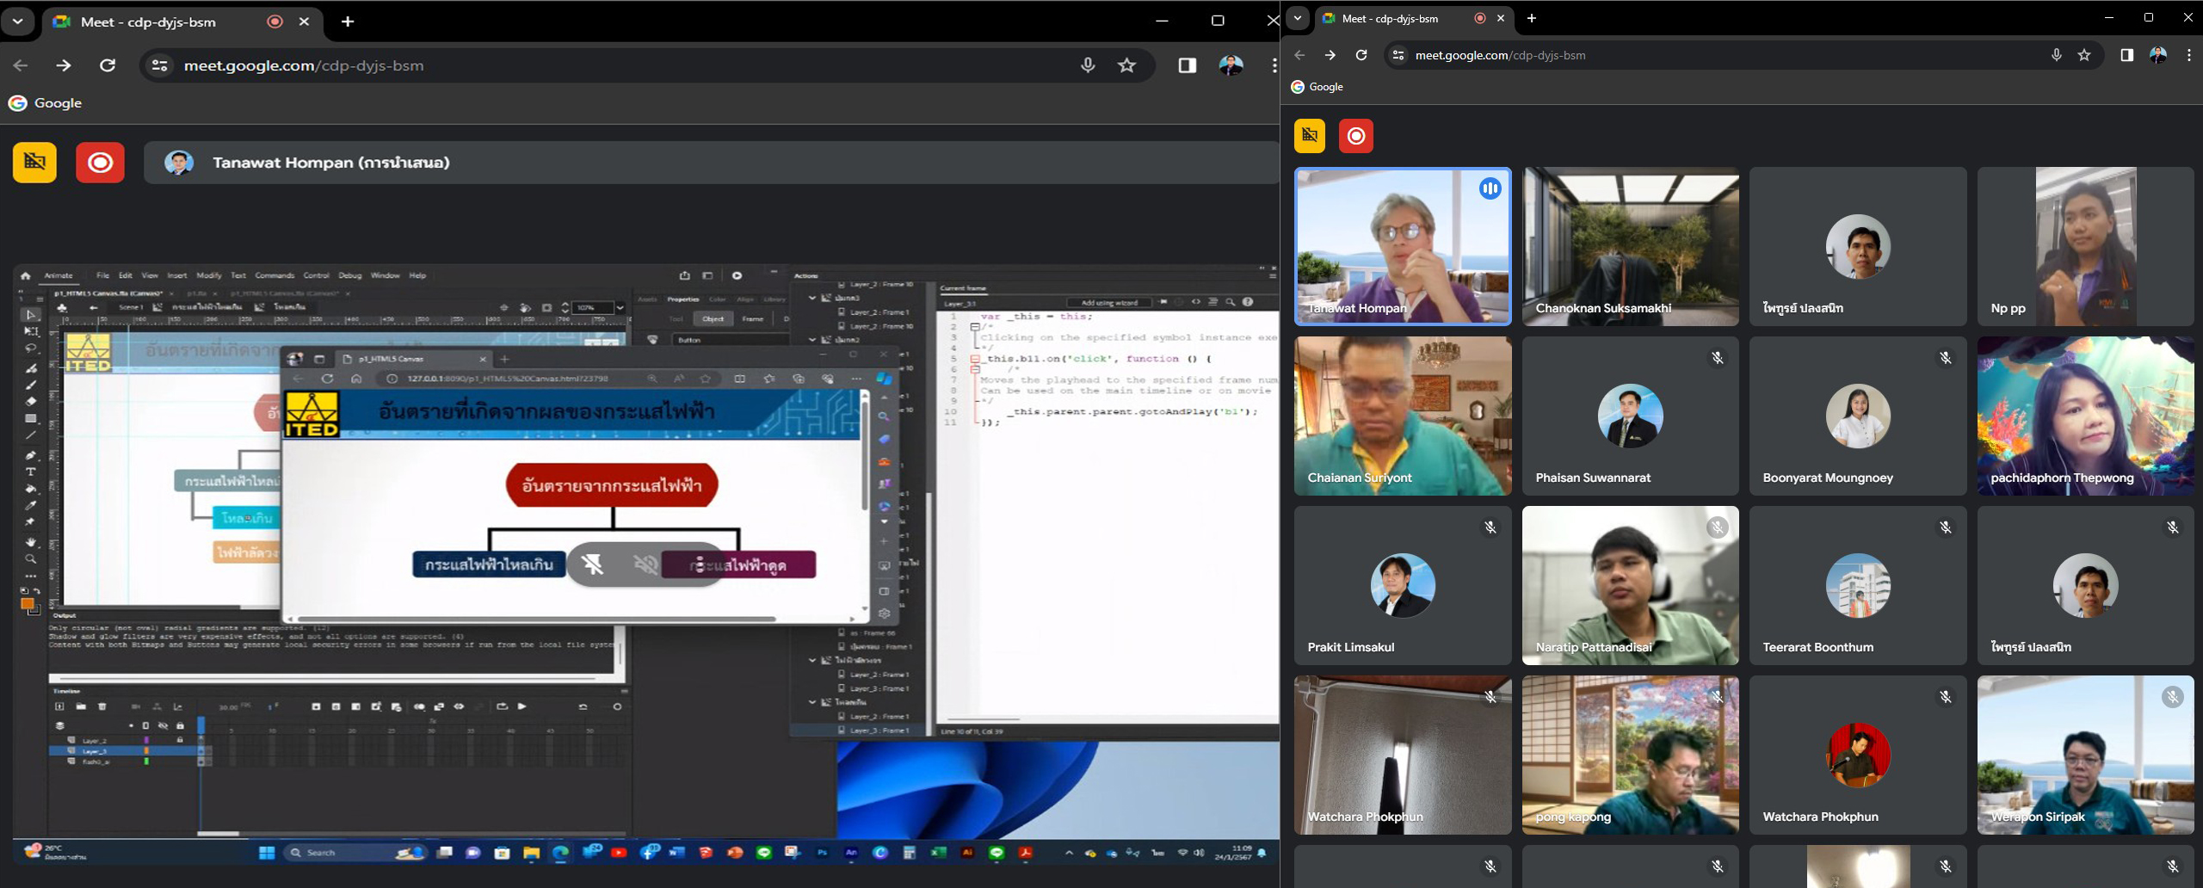Click microphone permission icon in right address bar
The image size is (2203, 888).
(x=2057, y=55)
